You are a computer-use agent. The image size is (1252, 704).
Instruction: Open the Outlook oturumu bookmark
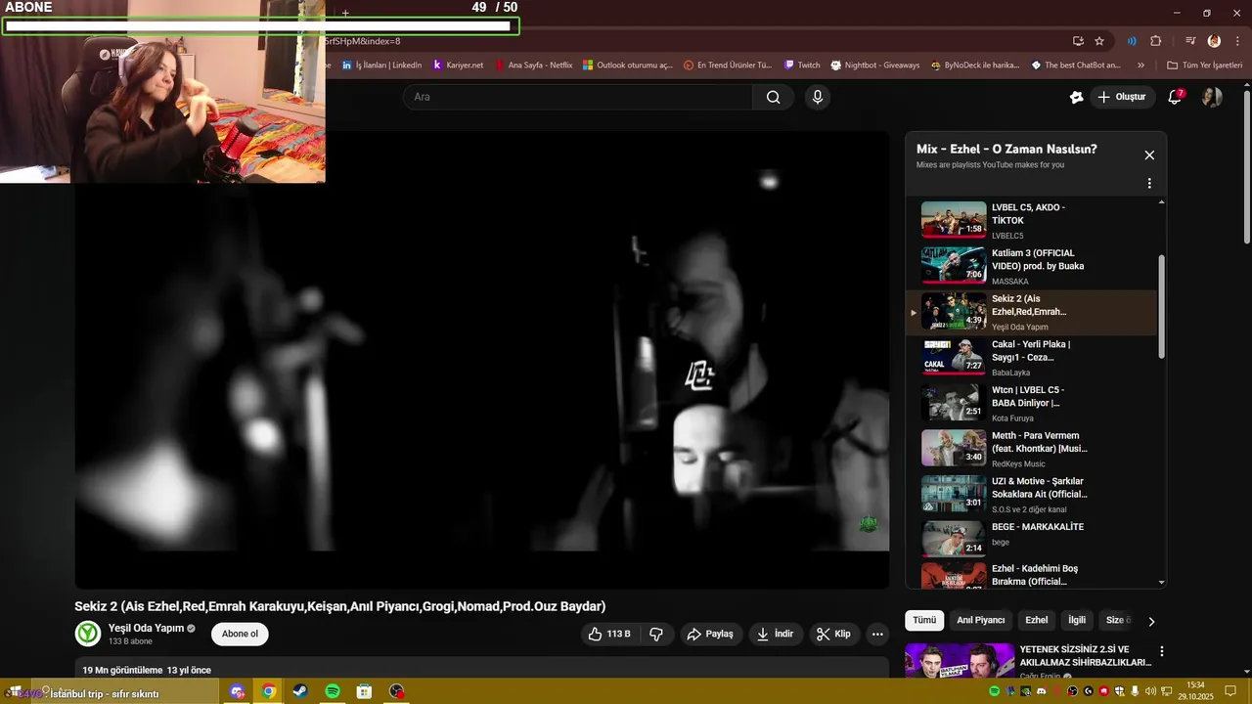[628, 66]
